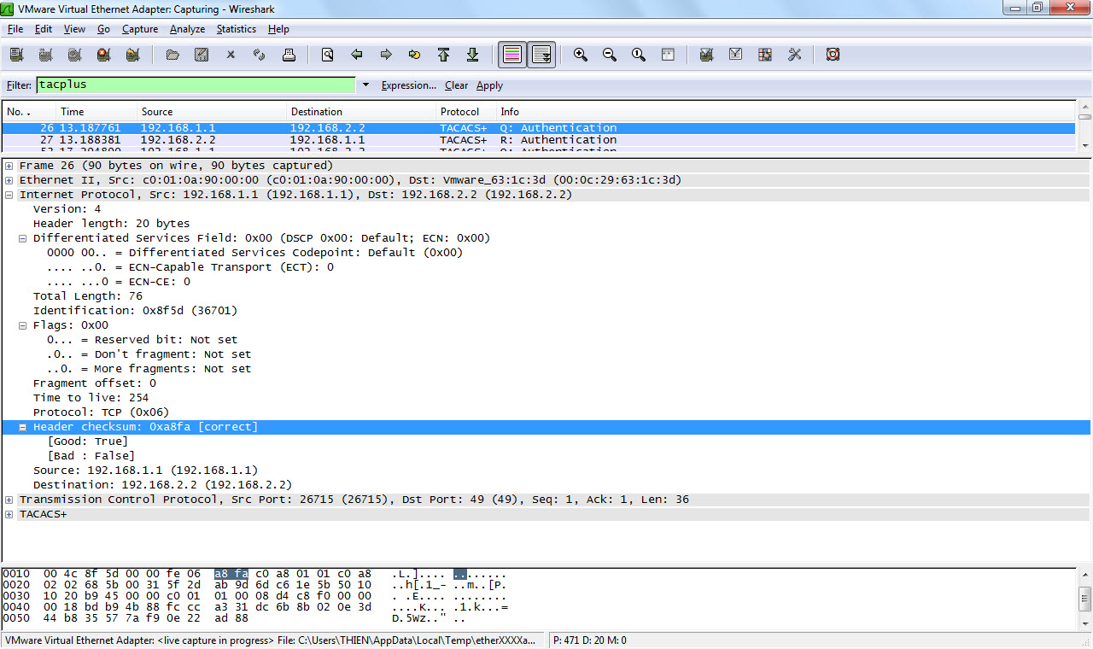The height and width of the screenshot is (649, 1093).
Task: Collapse the Header checksum tree node
Action: [23, 427]
